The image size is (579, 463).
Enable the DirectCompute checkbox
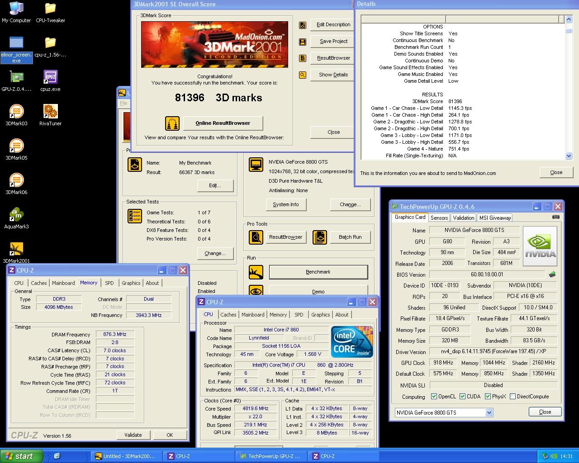(x=513, y=397)
